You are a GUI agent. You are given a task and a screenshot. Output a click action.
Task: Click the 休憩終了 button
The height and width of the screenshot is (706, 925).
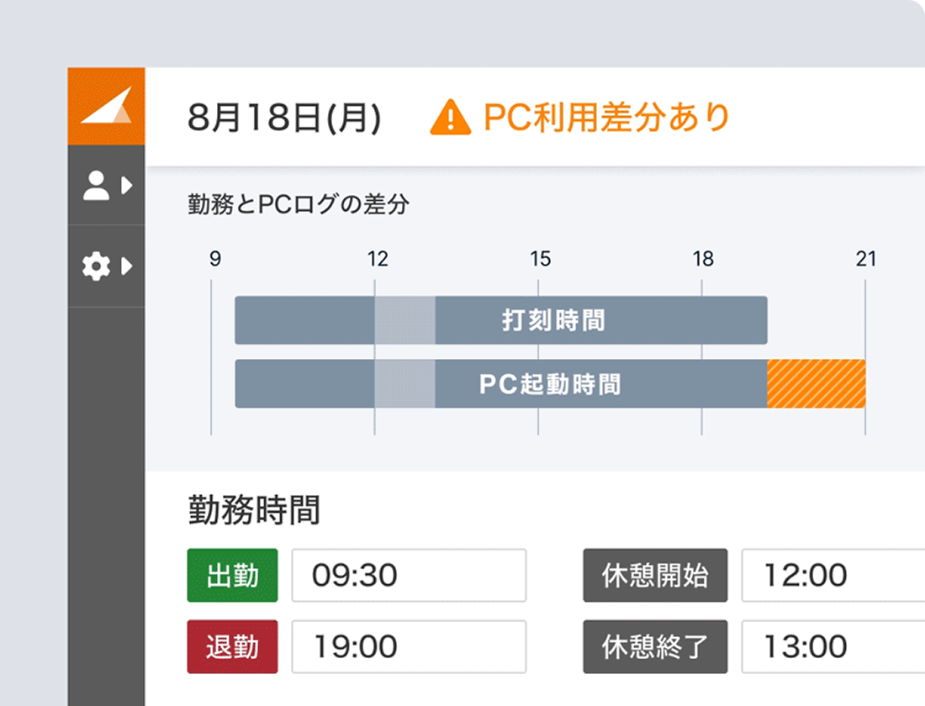[x=655, y=646]
